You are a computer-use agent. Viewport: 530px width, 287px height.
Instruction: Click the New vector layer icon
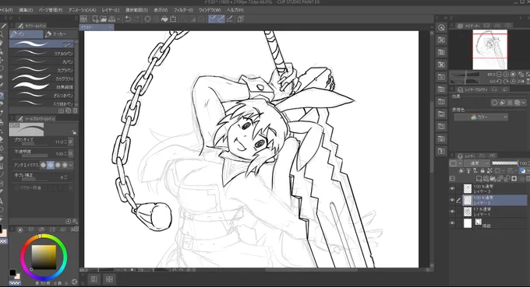(486, 178)
